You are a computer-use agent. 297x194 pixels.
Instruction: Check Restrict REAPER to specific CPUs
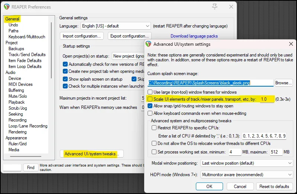[x=154, y=128]
